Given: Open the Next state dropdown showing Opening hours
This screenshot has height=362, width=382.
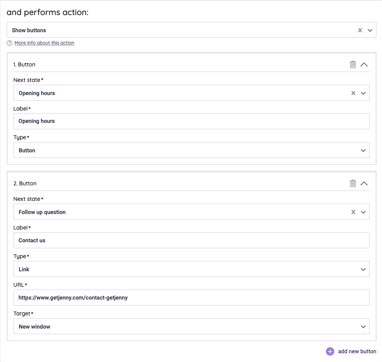Looking at the screenshot, I should tap(363, 93).
